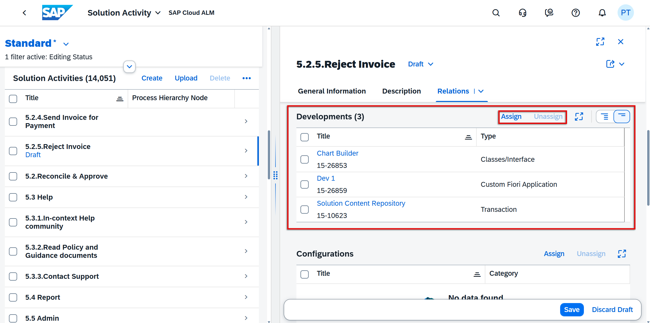This screenshot has width=650, height=323.
Task: Open the support headset icon
Action: point(522,13)
